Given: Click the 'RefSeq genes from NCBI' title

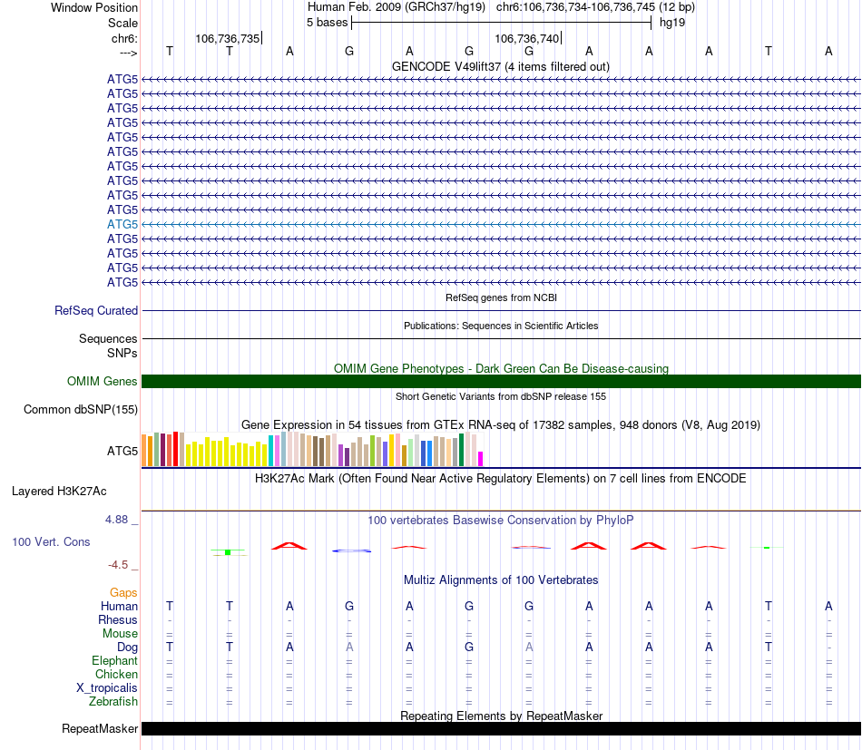Looking at the screenshot, I should pyautogui.click(x=501, y=297).
